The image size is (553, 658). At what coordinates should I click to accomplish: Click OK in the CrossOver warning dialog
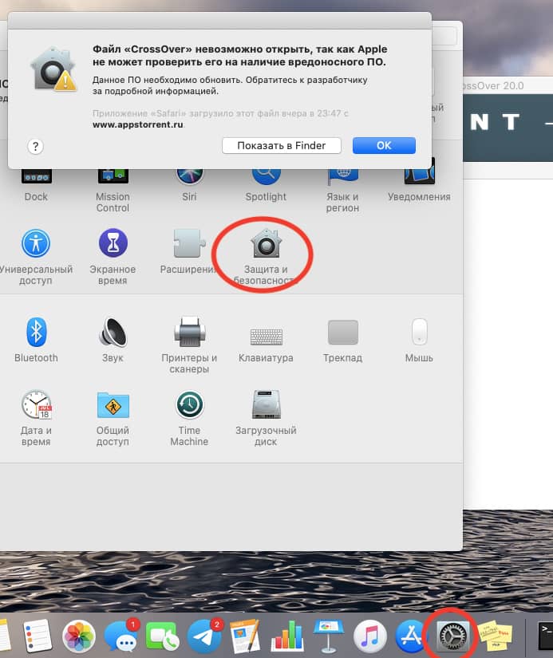coord(384,146)
